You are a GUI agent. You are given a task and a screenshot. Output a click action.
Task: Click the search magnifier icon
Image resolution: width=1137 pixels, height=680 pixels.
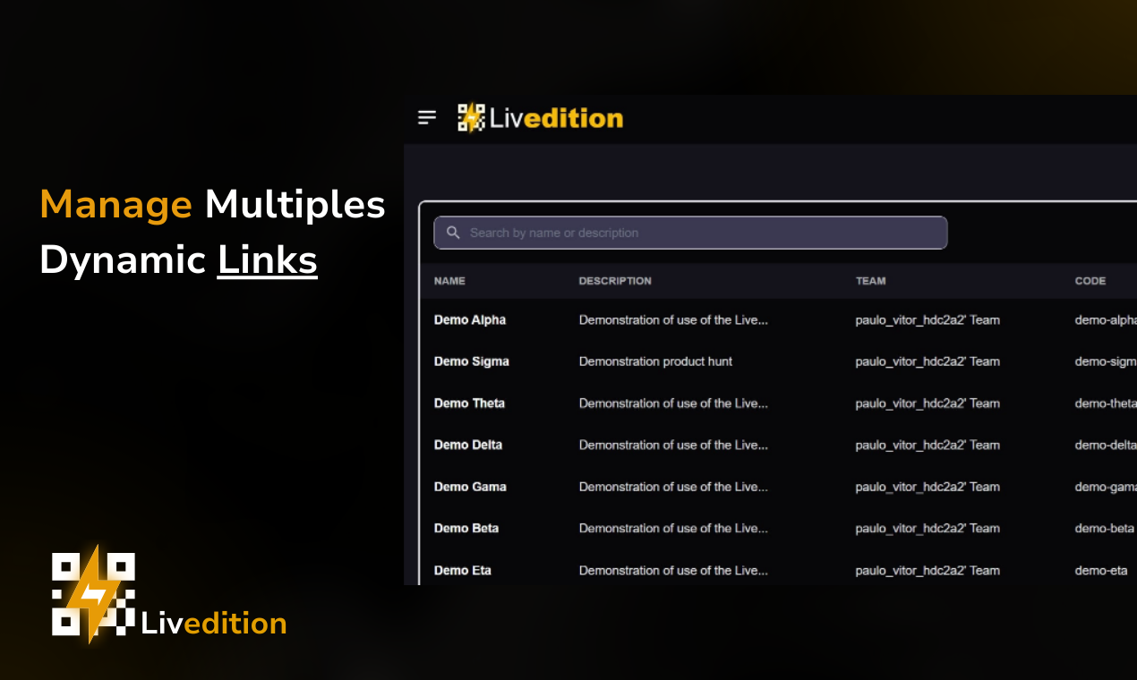pyautogui.click(x=453, y=233)
